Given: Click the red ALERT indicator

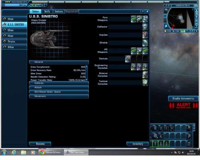Looking at the screenshot, I should click(184, 106).
